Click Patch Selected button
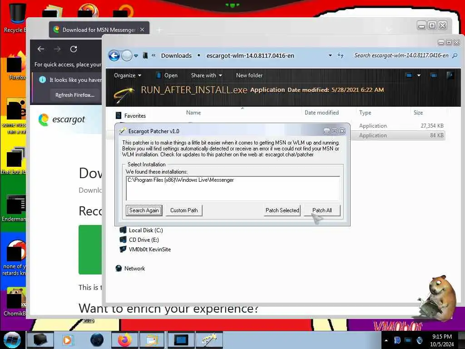Screen dimensions: 465x349 282,210
